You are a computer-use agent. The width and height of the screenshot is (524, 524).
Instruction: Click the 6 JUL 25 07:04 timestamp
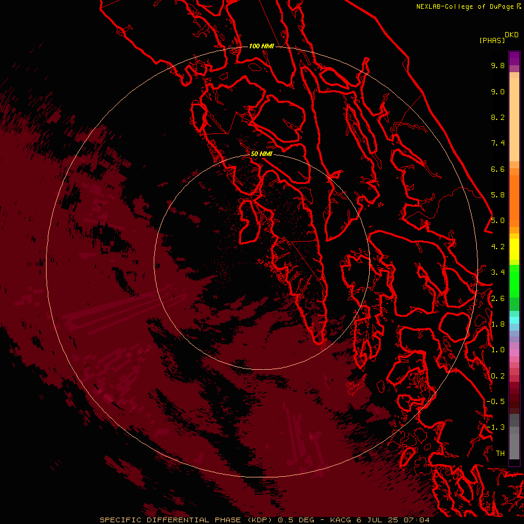click(392, 520)
